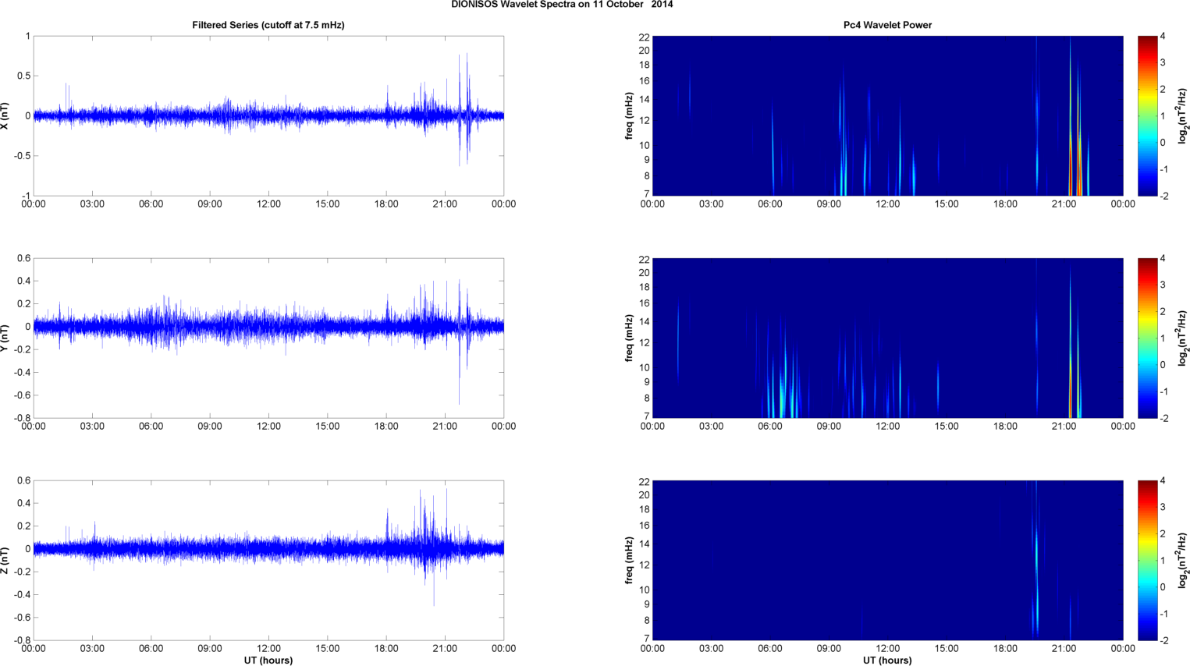The width and height of the screenshot is (1190, 666).
Task: Click the 'freq (mHz)' label of the Y spectrogram
Action: [629, 338]
